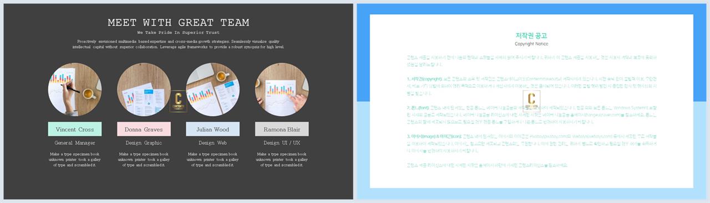Click Donna Graves's circular photo
This screenshot has width=710, height=203.
(x=144, y=89)
